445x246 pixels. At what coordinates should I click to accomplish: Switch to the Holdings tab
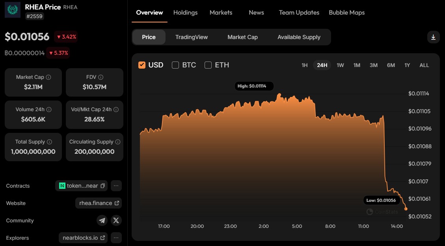click(185, 13)
